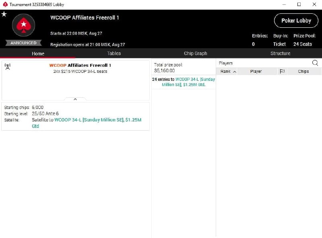Collapse the tournament banner with chevron

75,99
